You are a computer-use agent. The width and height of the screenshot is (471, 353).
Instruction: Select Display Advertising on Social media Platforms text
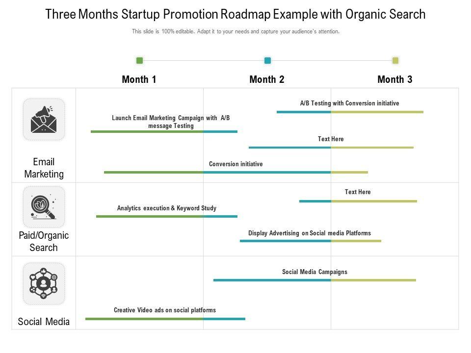310,233
